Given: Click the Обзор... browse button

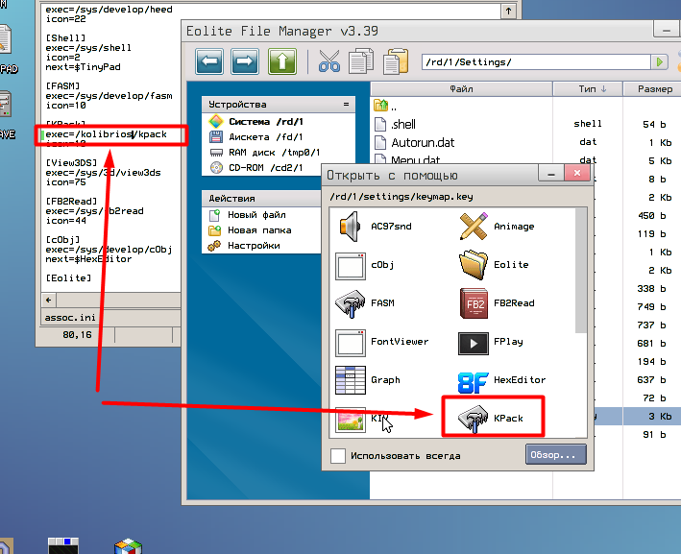Looking at the screenshot, I should 555,454.
